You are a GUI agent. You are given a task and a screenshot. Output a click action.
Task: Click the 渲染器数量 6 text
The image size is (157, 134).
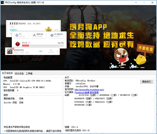click(x=11, y=91)
